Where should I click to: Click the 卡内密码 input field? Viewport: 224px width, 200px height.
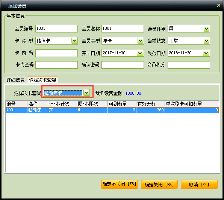coord(56,65)
